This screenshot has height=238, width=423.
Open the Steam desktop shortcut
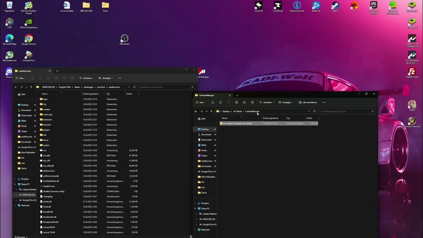coord(335,7)
